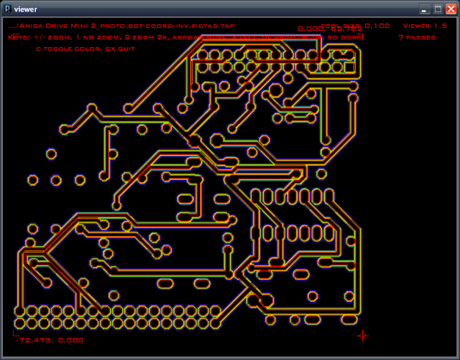Click leftmost of three isolated pads in row
Screen dimensions: 460x360
(x=32, y=180)
